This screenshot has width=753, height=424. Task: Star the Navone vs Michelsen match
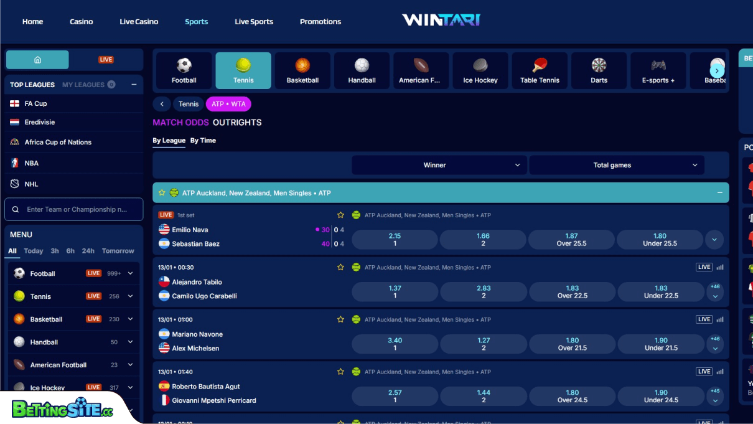[x=340, y=319]
